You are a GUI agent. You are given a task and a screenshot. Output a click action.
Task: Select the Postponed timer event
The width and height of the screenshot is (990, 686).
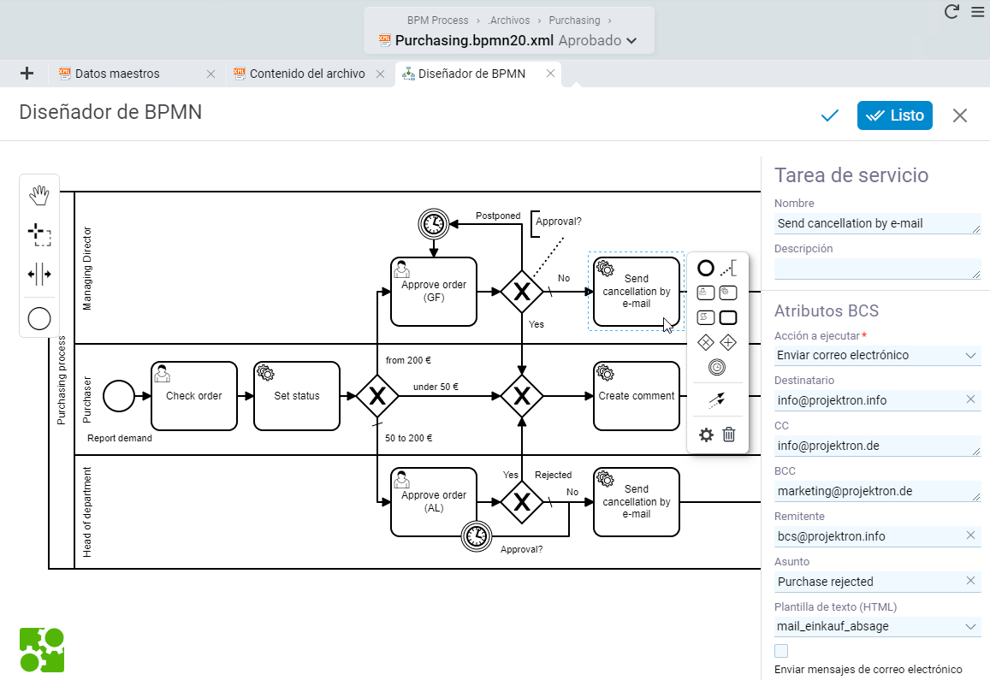click(434, 223)
